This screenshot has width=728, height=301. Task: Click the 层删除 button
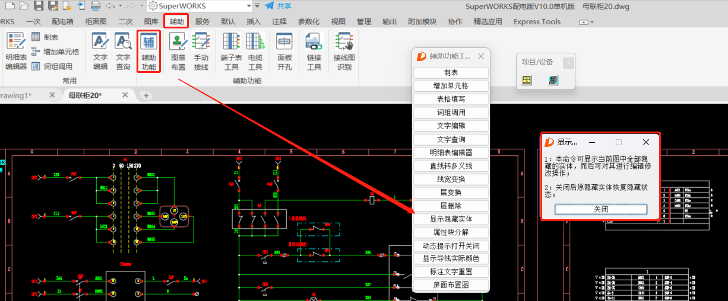click(x=451, y=206)
